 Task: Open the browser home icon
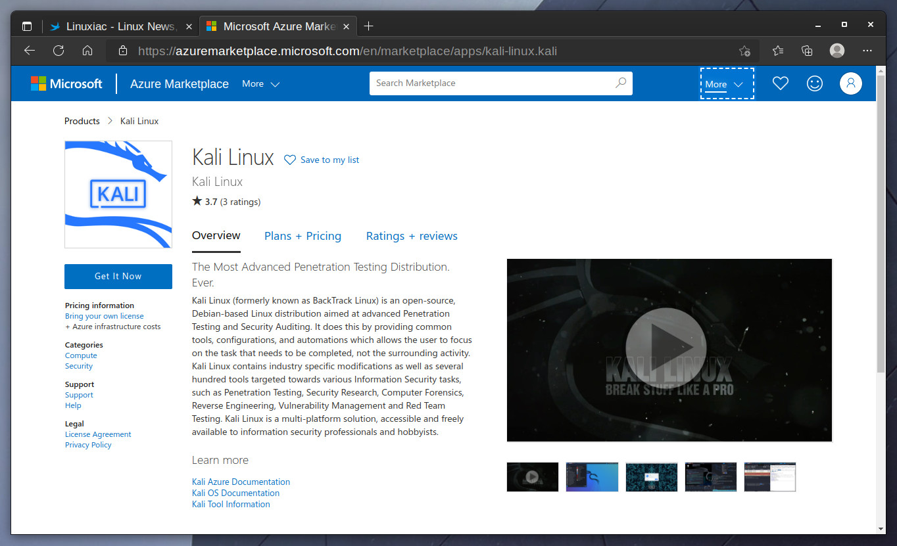click(x=87, y=51)
